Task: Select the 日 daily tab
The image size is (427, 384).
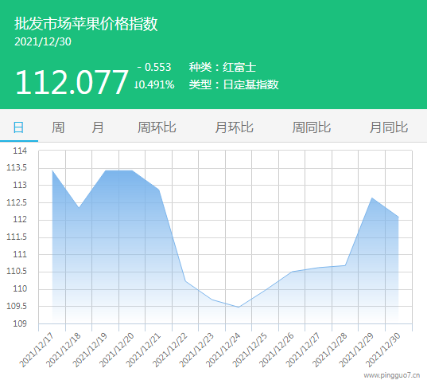Action: click(x=18, y=127)
